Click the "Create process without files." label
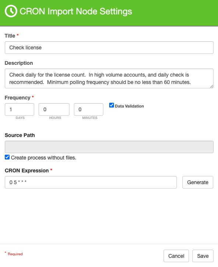 (43, 158)
